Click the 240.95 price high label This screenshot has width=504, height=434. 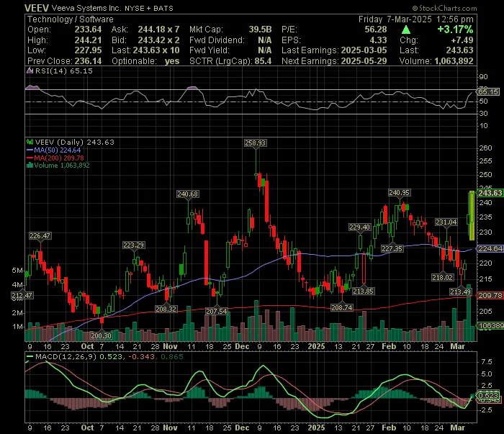tap(399, 193)
